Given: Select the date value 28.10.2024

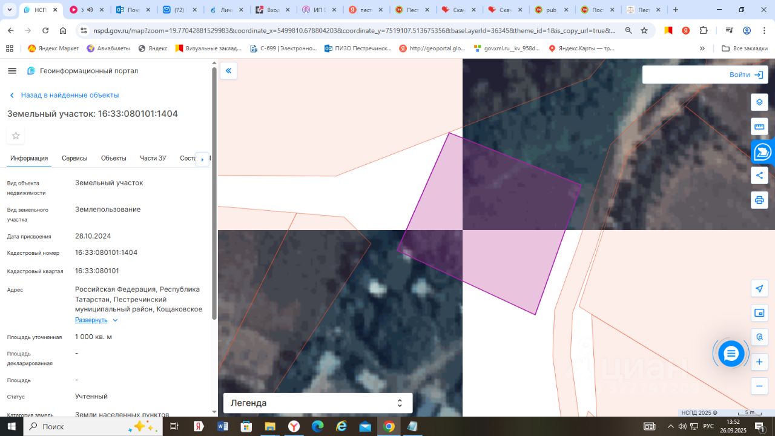Looking at the screenshot, I should click(93, 236).
